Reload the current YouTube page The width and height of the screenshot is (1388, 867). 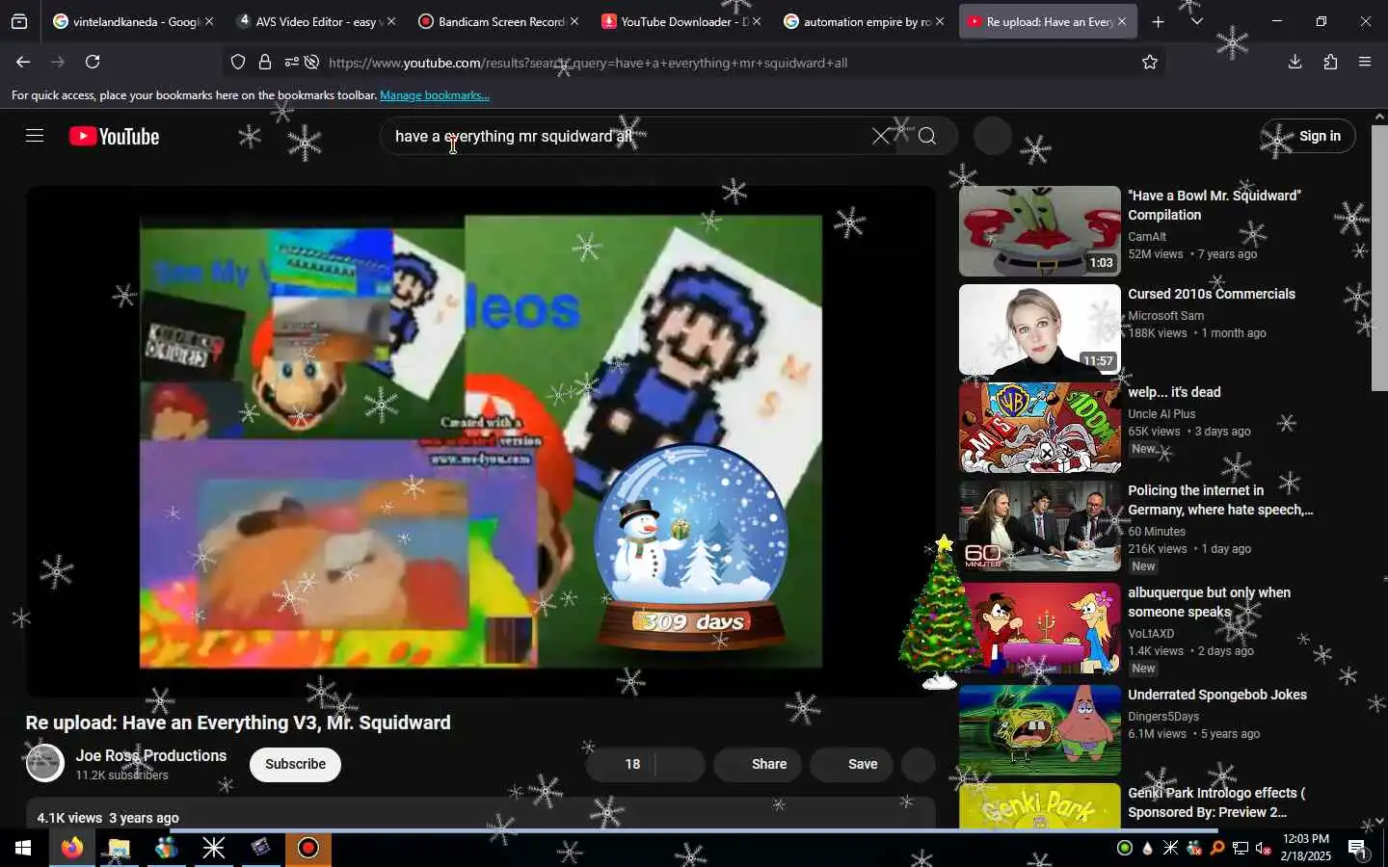point(93,62)
